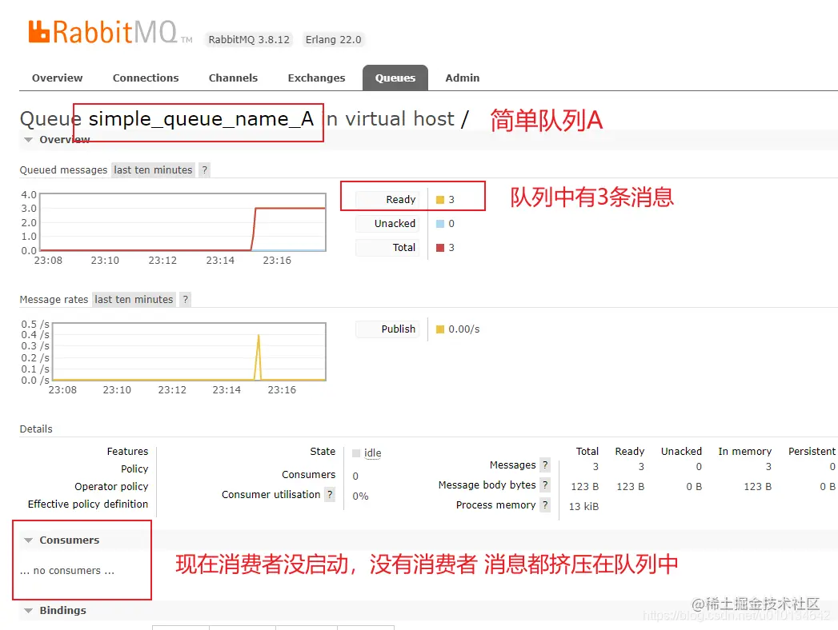Open help for Queued messages
Image resolution: width=838 pixels, height=630 pixels.
point(204,169)
